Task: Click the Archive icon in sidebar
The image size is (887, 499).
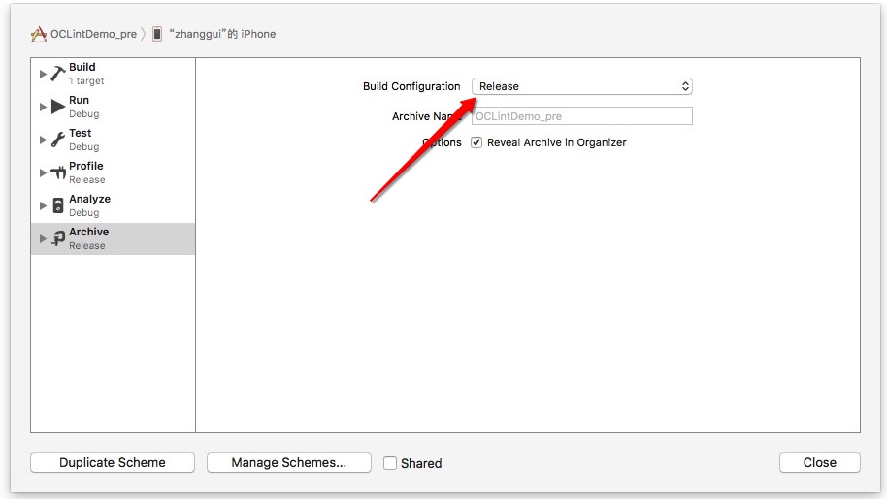Action: click(x=58, y=238)
